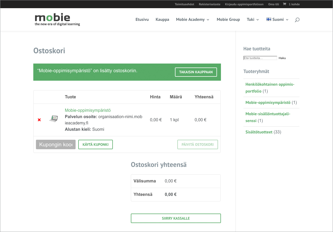Open Toimitusehdot in the top bar

click(184, 4)
